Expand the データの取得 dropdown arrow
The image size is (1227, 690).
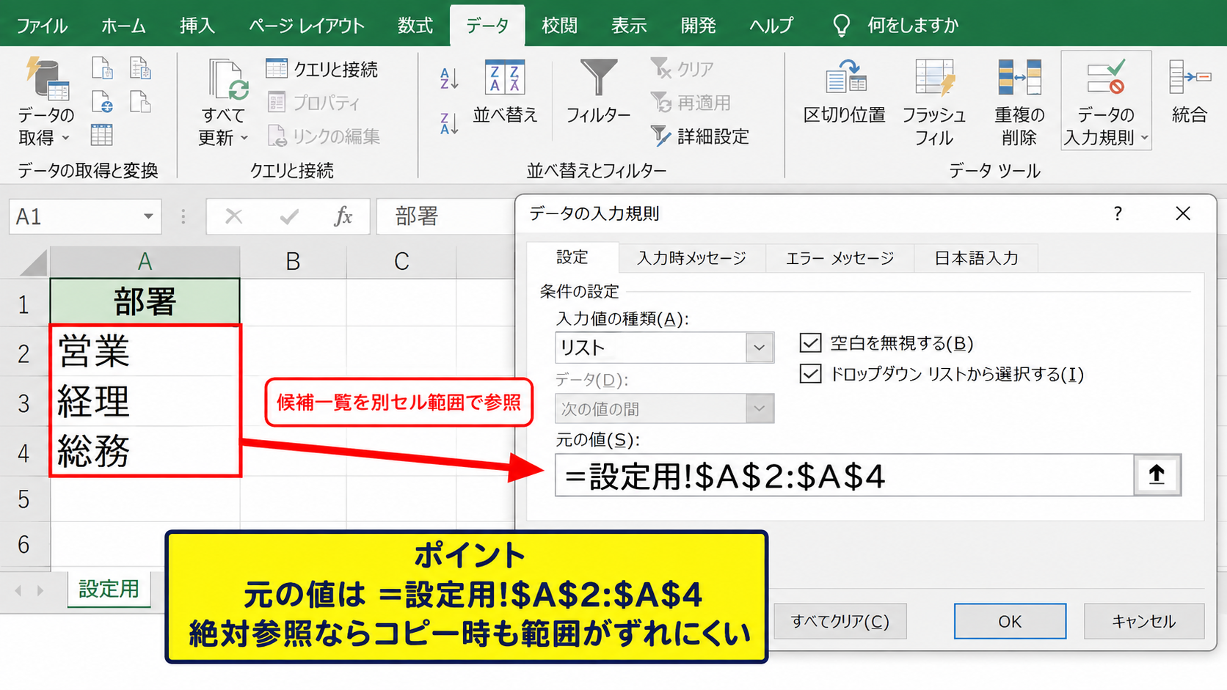click(65, 138)
